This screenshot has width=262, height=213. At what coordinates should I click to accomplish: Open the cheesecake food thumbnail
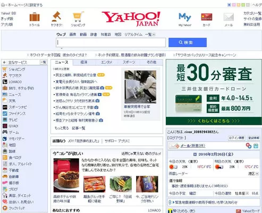tap(66, 175)
